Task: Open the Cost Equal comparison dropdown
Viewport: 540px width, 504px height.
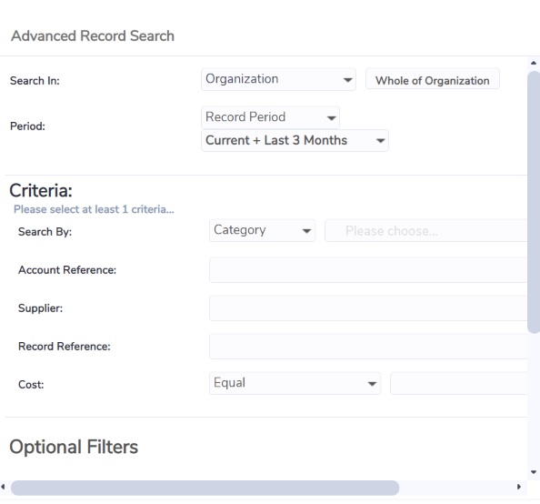Action: pyautogui.click(x=295, y=383)
